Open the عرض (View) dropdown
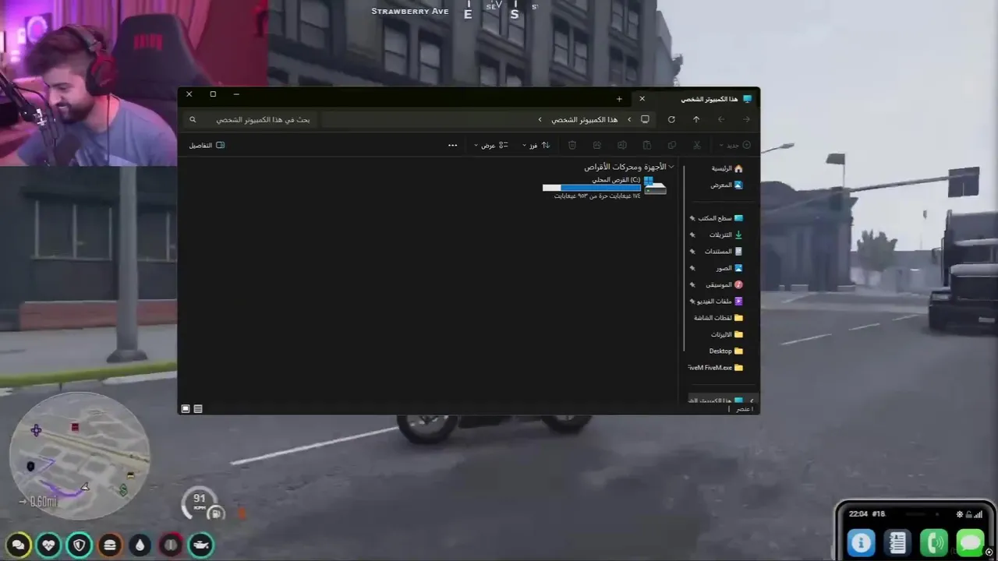The height and width of the screenshot is (561, 998). tap(491, 145)
